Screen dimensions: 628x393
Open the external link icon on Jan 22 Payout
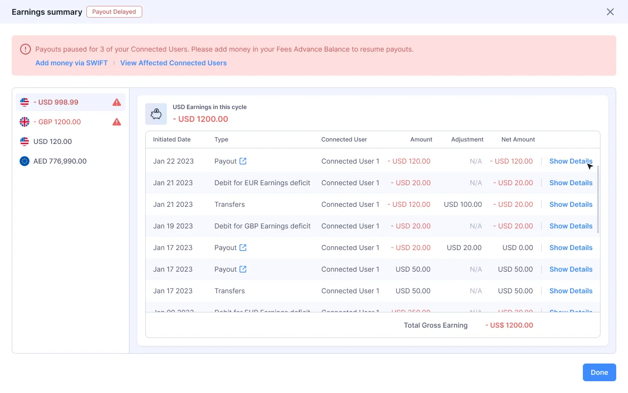point(244,161)
